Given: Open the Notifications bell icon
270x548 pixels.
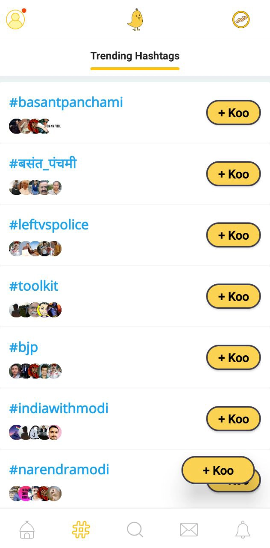Looking at the screenshot, I should coord(243,530).
